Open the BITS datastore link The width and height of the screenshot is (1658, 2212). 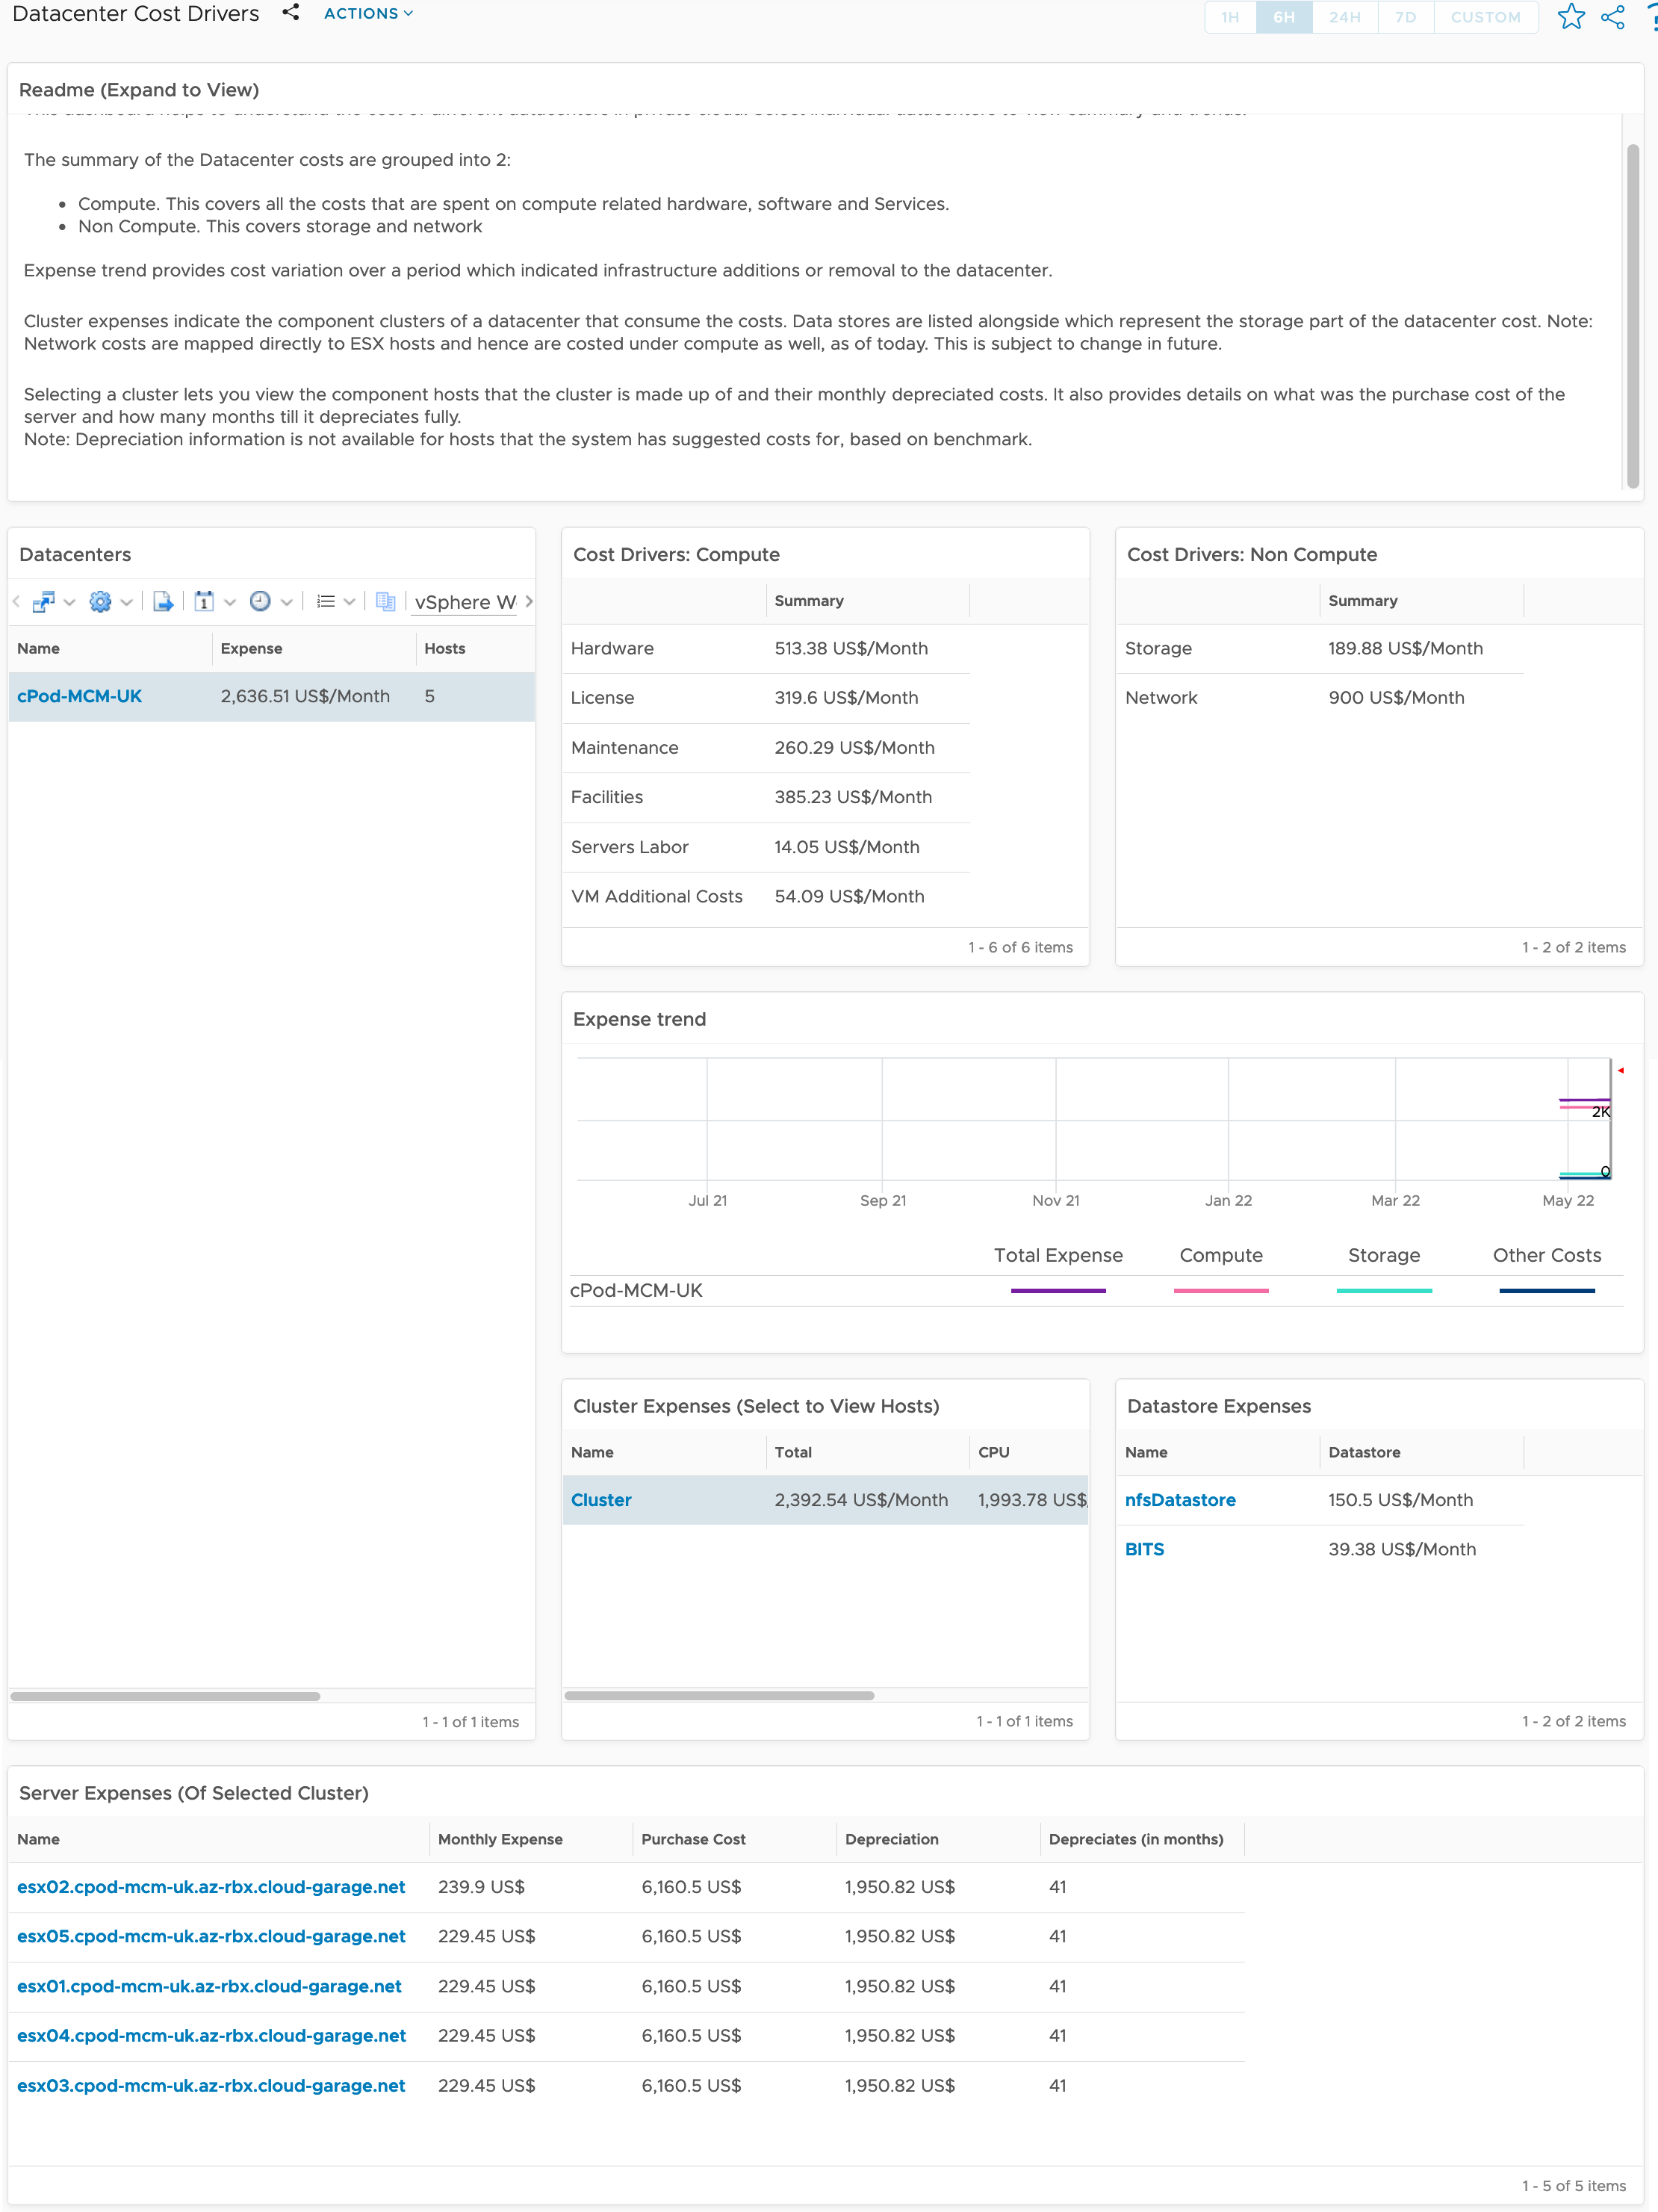click(1144, 1549)
